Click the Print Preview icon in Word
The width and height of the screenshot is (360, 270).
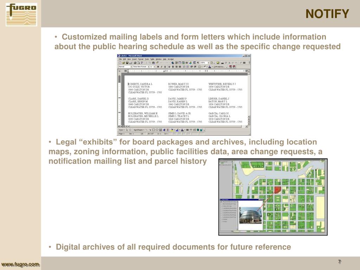pos(139,63)
